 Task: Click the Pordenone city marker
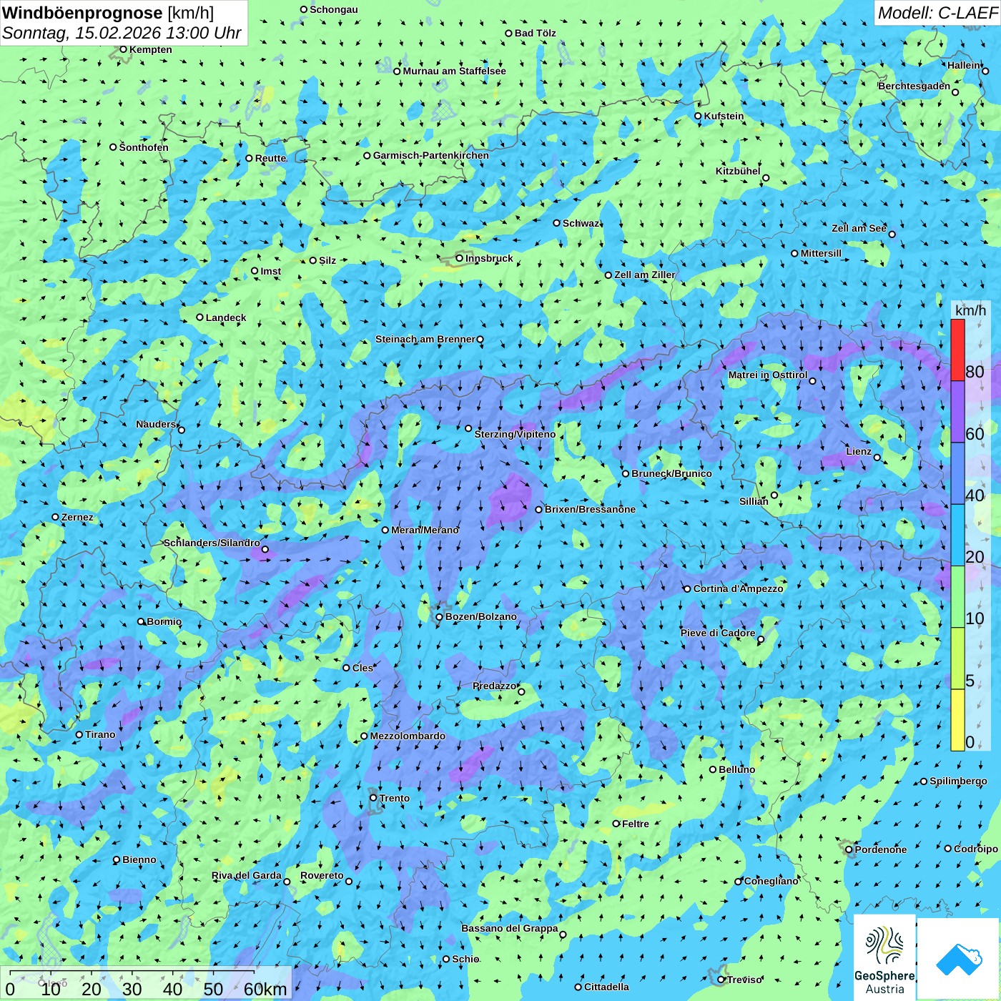pos(849,849)
